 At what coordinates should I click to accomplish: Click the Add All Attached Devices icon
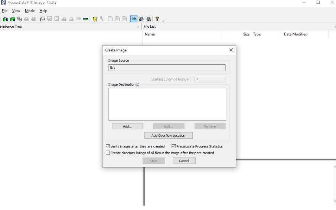click(13, 19)
